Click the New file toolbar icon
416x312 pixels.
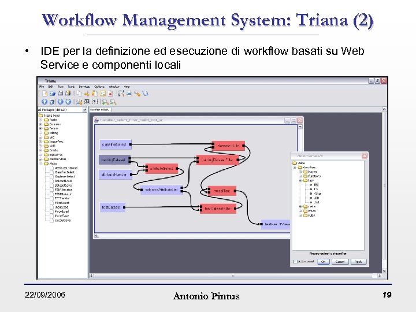[x=45, y=94]
